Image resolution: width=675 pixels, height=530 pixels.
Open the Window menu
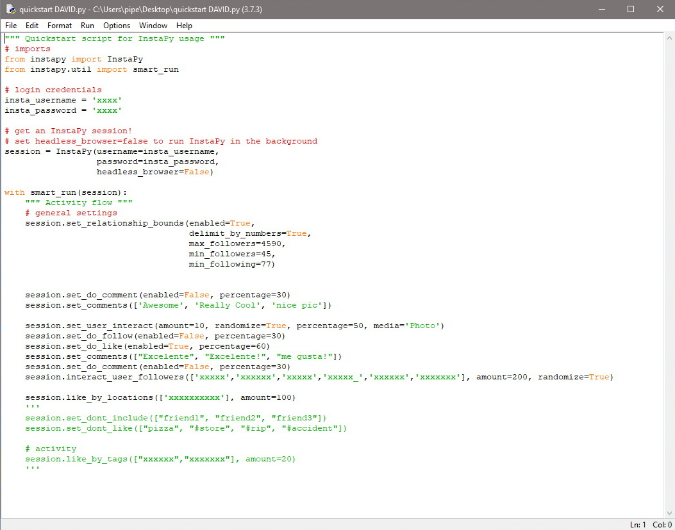(x=153, y=26)
